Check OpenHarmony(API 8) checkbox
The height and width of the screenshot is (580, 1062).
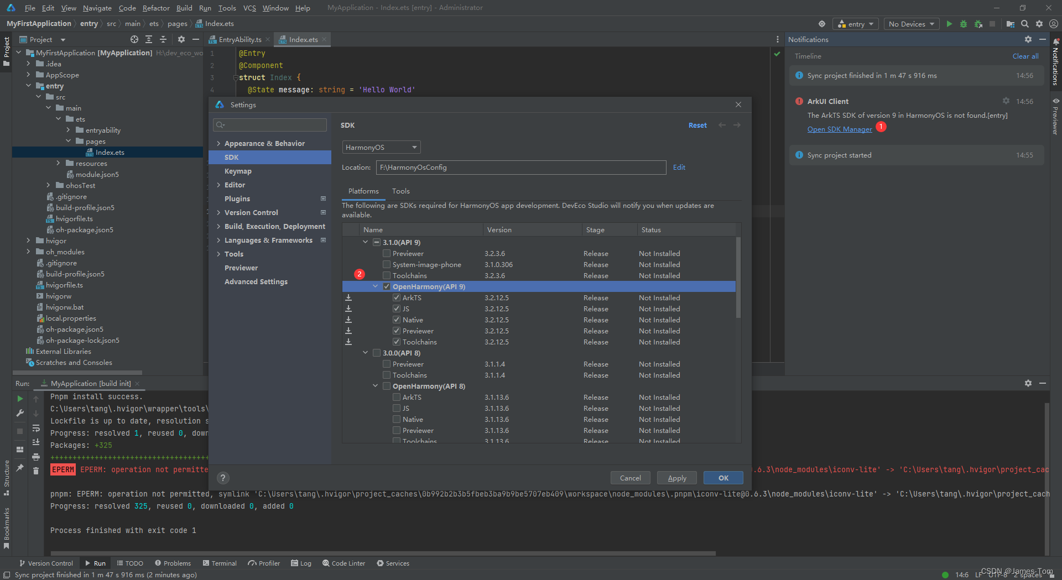click(387, 386)
